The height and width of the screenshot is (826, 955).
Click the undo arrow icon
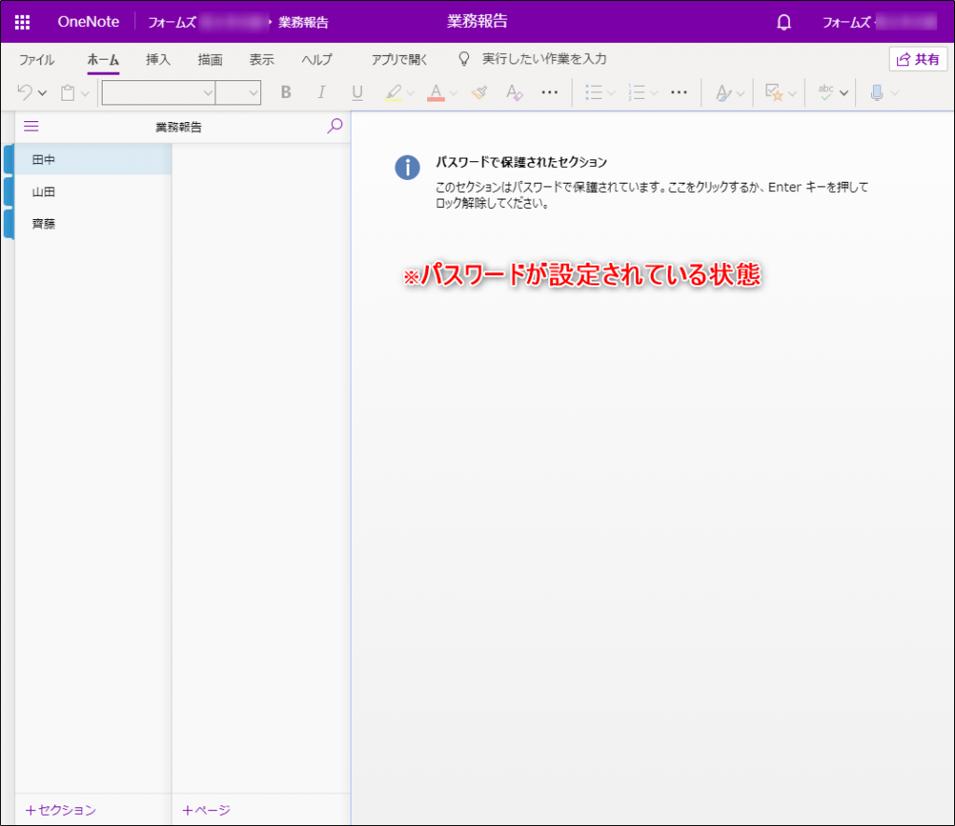pyautogui.click(x=25, y=92)
